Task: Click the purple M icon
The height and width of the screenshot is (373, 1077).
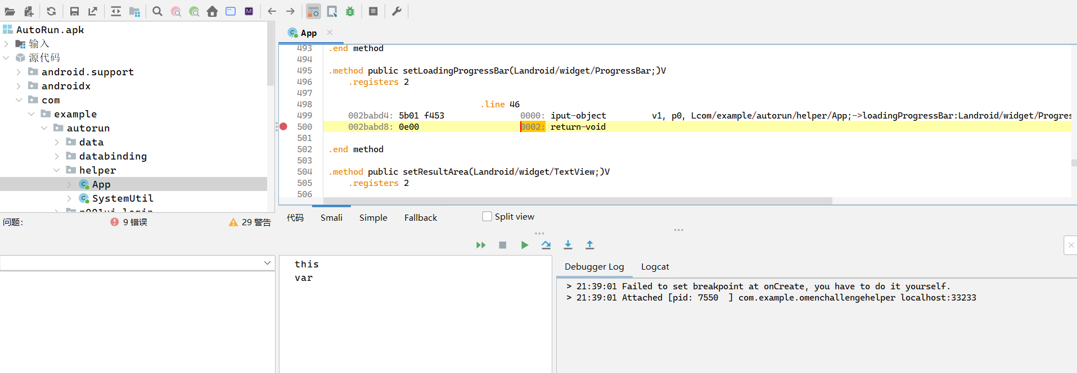Action: pos(249,11)
